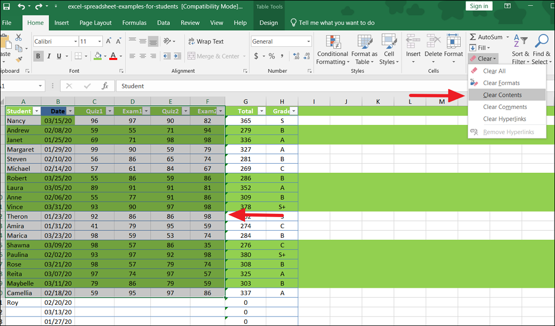Open the General number format dropdown
Viewport: 555px width, 326px height.
click(x=308, y=41)
